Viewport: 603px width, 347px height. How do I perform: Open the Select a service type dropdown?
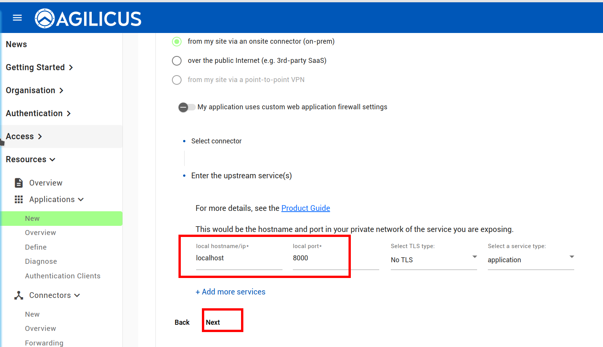pos(530,260)
